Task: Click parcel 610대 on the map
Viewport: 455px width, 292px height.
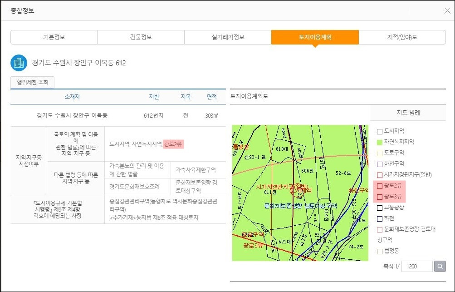Action: [x=282, y=149]
